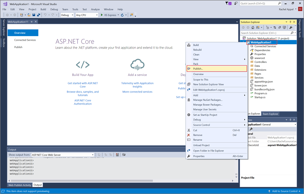Select the Controllers folder in Solution Explorer

tap(260, 62)
